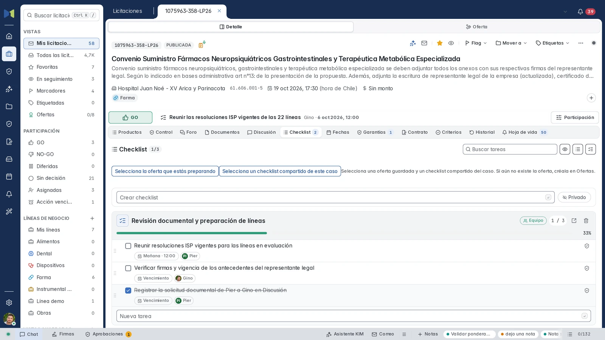This screenshot has height=340, width=605.
Task: Open the calendar icon in left rail
Action: pos(9,176)
